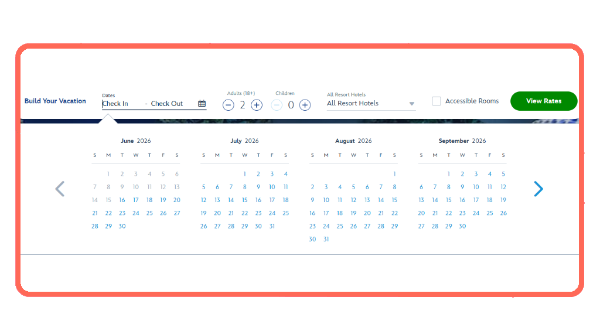Choose July 26, 2026

(x=203, y=226)
